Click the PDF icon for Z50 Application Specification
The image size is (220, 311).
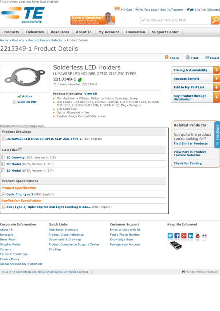3,207
